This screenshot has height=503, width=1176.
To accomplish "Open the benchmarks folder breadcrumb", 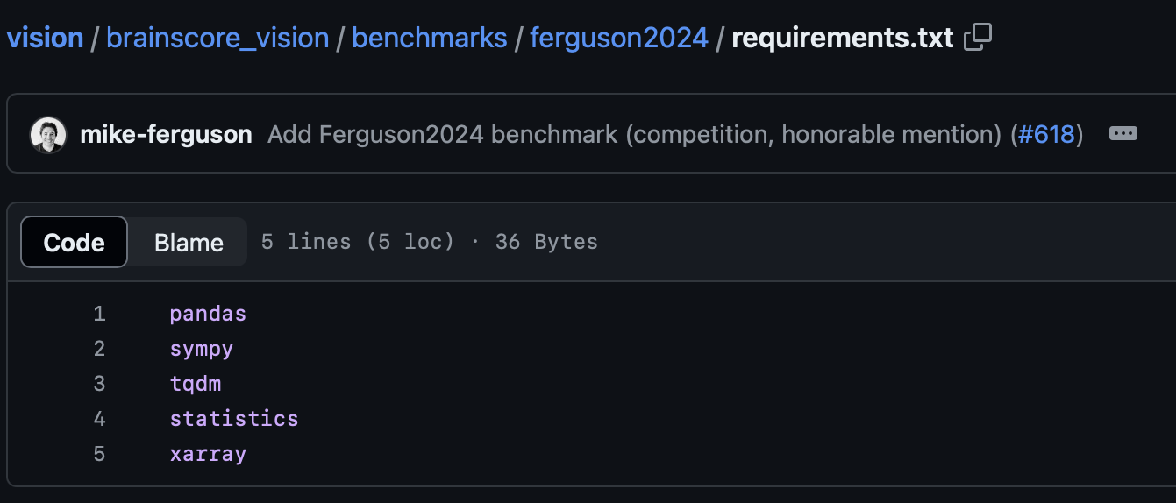I will coord(430,38).
